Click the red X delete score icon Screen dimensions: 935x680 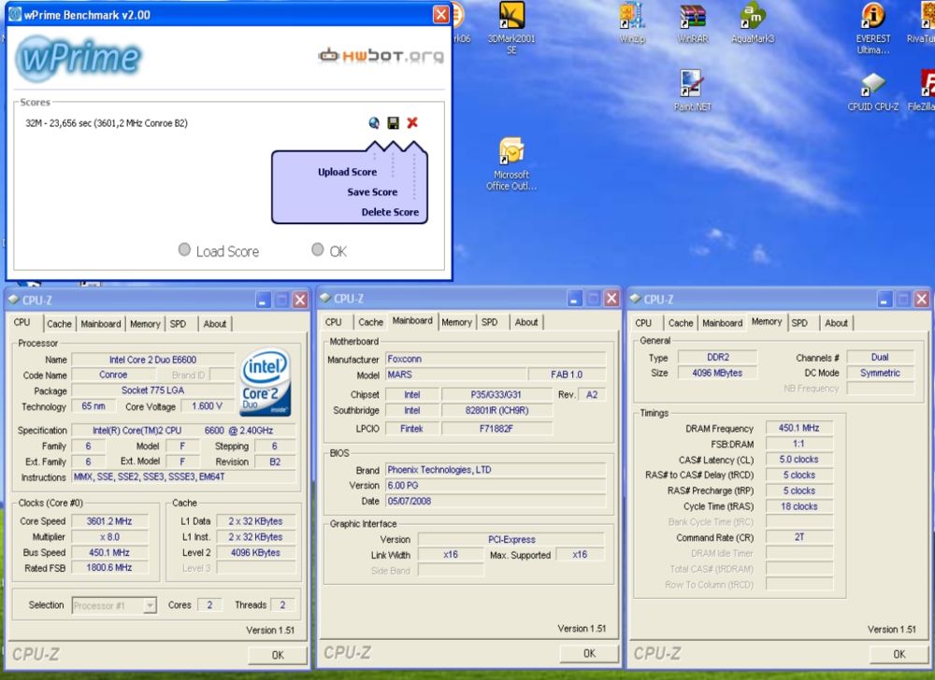[x=412, y=122]
